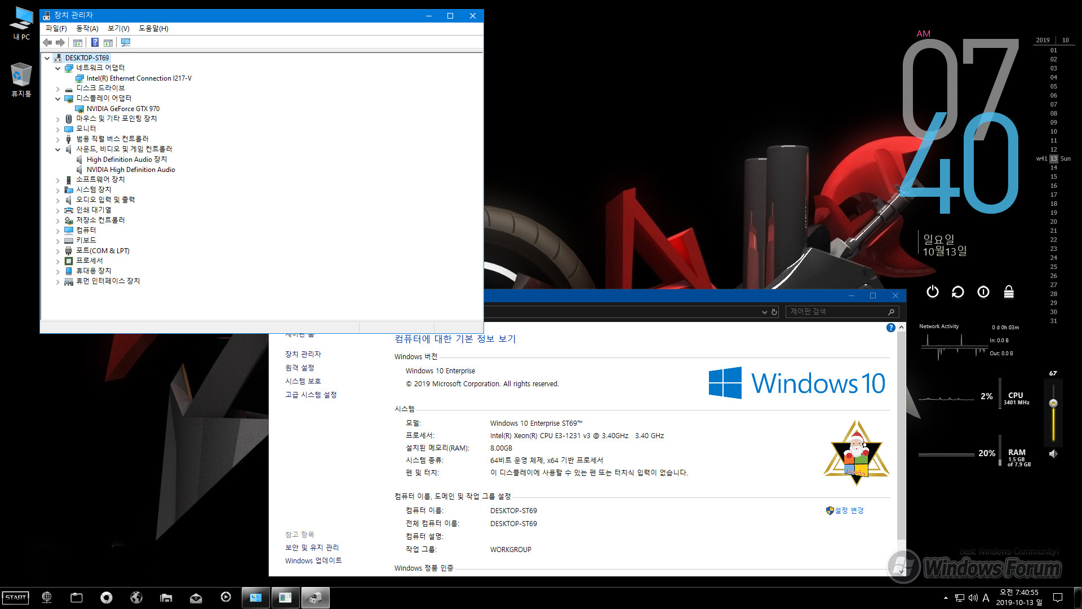Screen dimensions: 1082x609
Task: Open 보안 및 유지 관리 link
Action: point(312,548)
